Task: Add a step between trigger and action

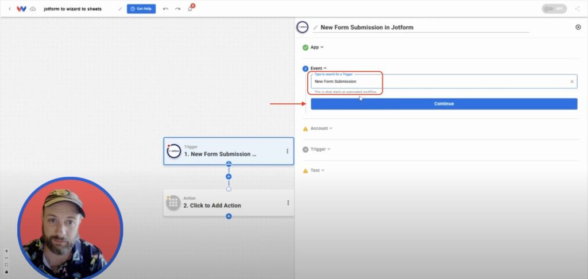Action: pos(229,177)
